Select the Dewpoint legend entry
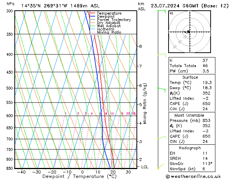Viewport: 232px width, 179px height. click(x=105, y=17)
